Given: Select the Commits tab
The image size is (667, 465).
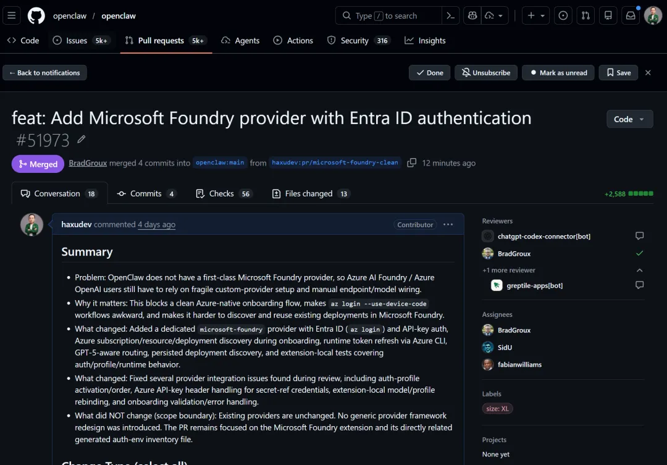Looking at the screenshot, I should coord(147,193).
